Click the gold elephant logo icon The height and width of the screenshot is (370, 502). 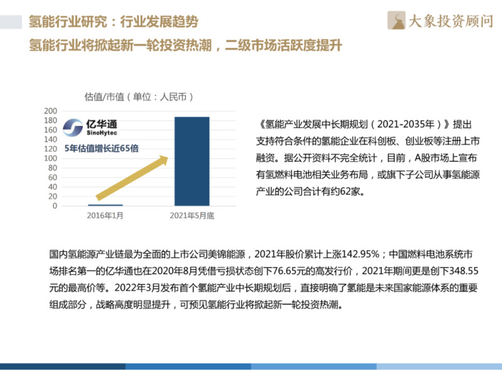coord(397,20)
